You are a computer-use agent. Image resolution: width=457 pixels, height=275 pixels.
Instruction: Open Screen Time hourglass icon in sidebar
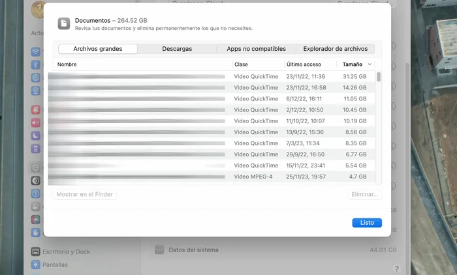pos(35,149)
